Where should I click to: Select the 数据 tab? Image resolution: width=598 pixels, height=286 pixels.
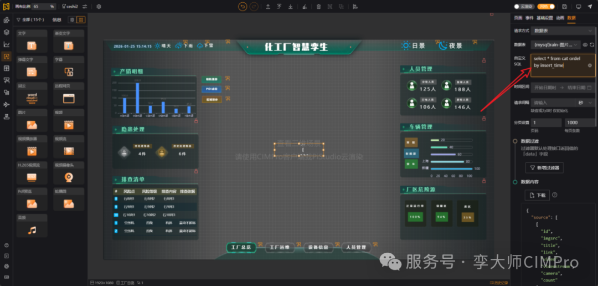(x=571, y=18)
